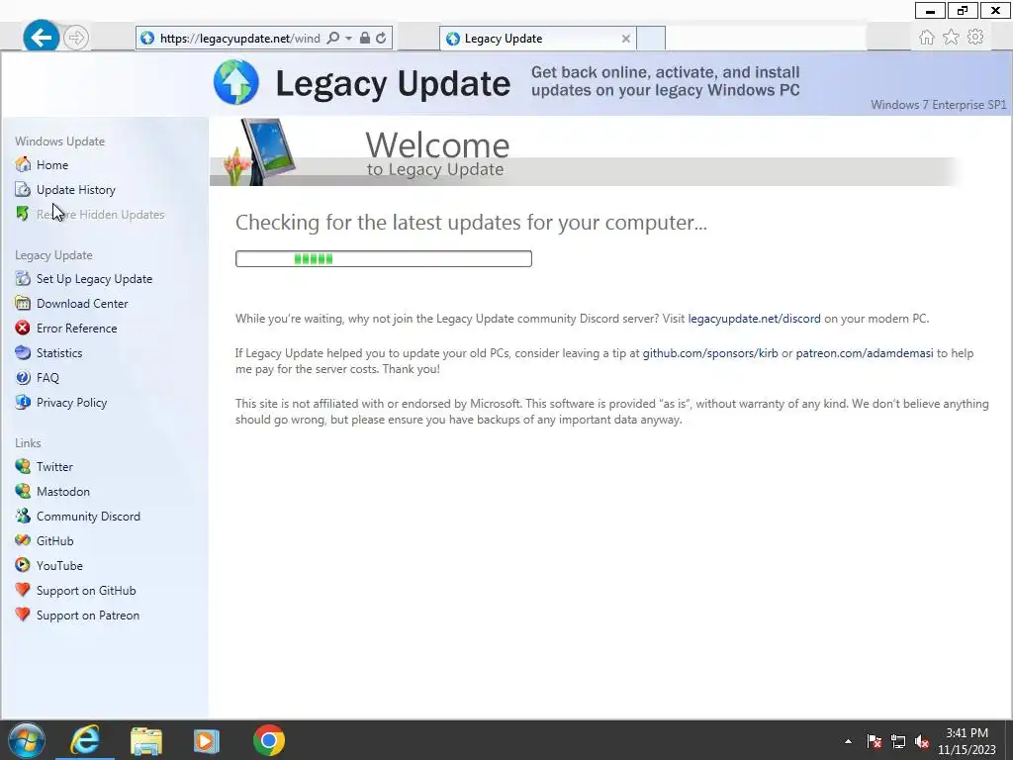Viewport: 1013px width, 760px height.
Task: Click the Set Up Legacy Update icon
Action: tap(23, 278)
